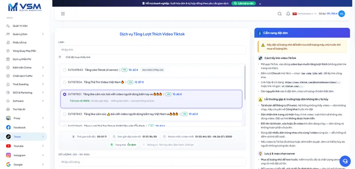Click the Nhập số lượng input field
355x169 pixels.
coord(152,162)
